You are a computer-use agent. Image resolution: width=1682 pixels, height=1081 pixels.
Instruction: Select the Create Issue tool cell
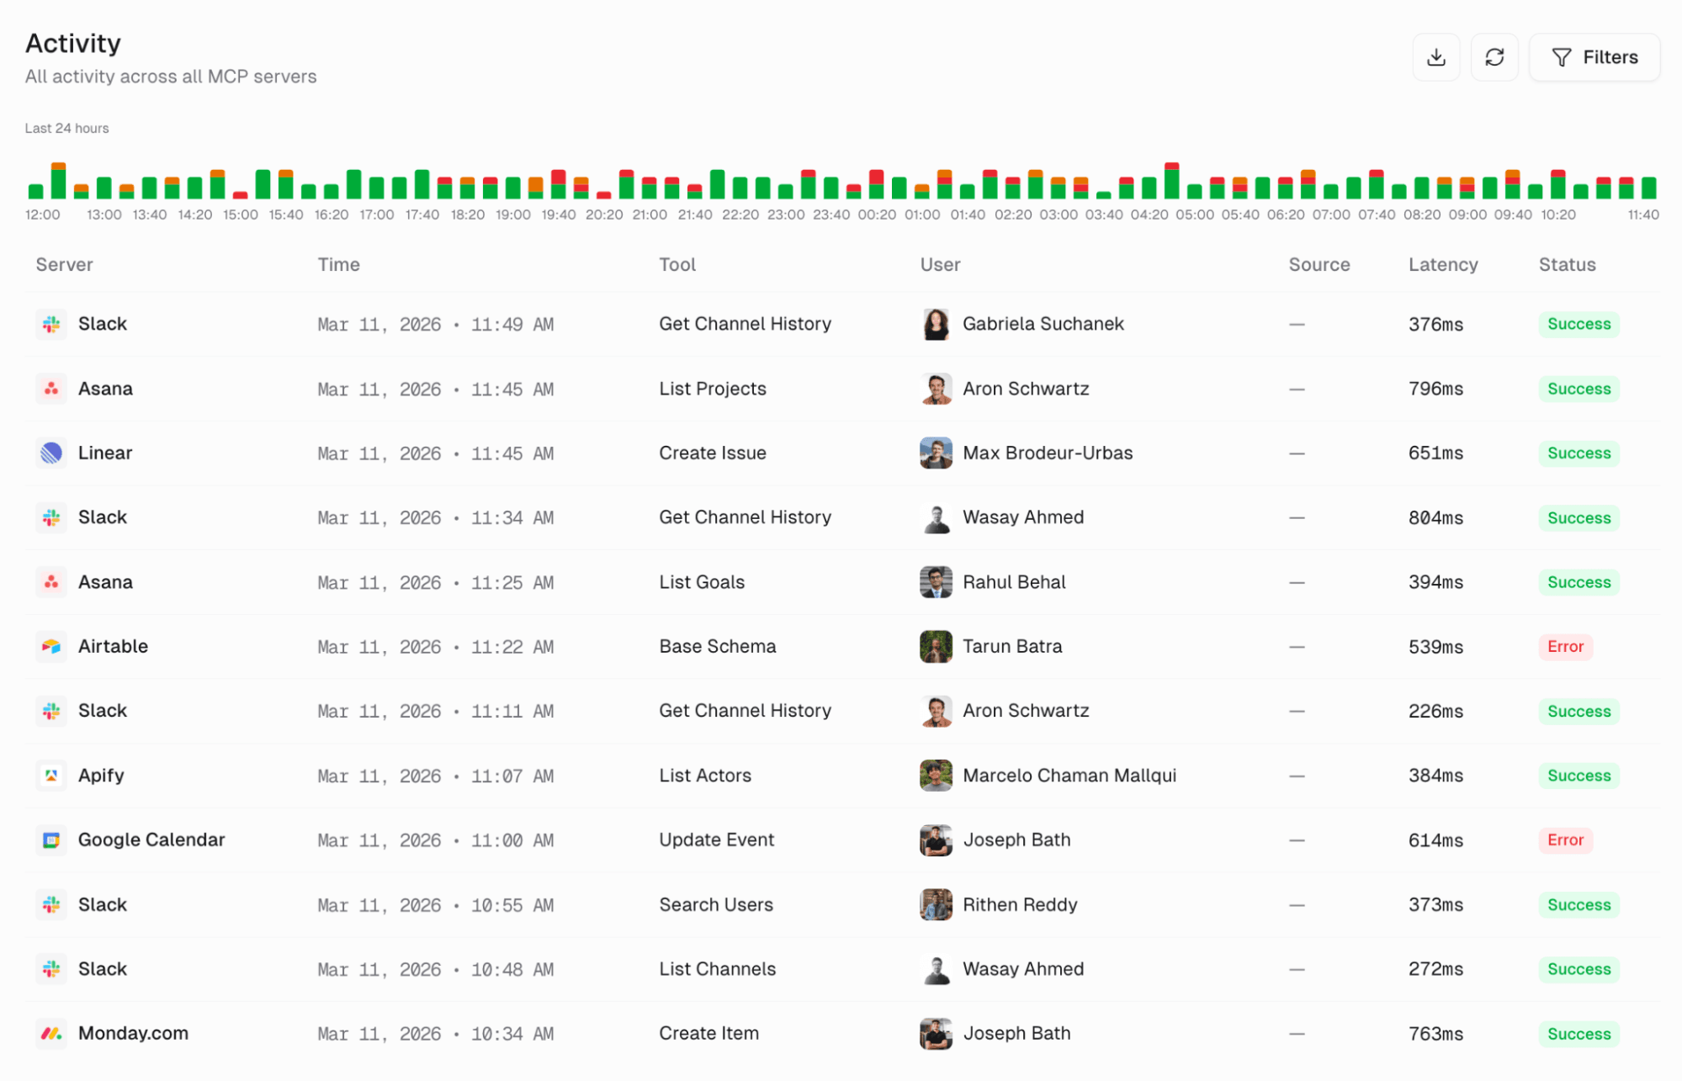tap(712, 453)
